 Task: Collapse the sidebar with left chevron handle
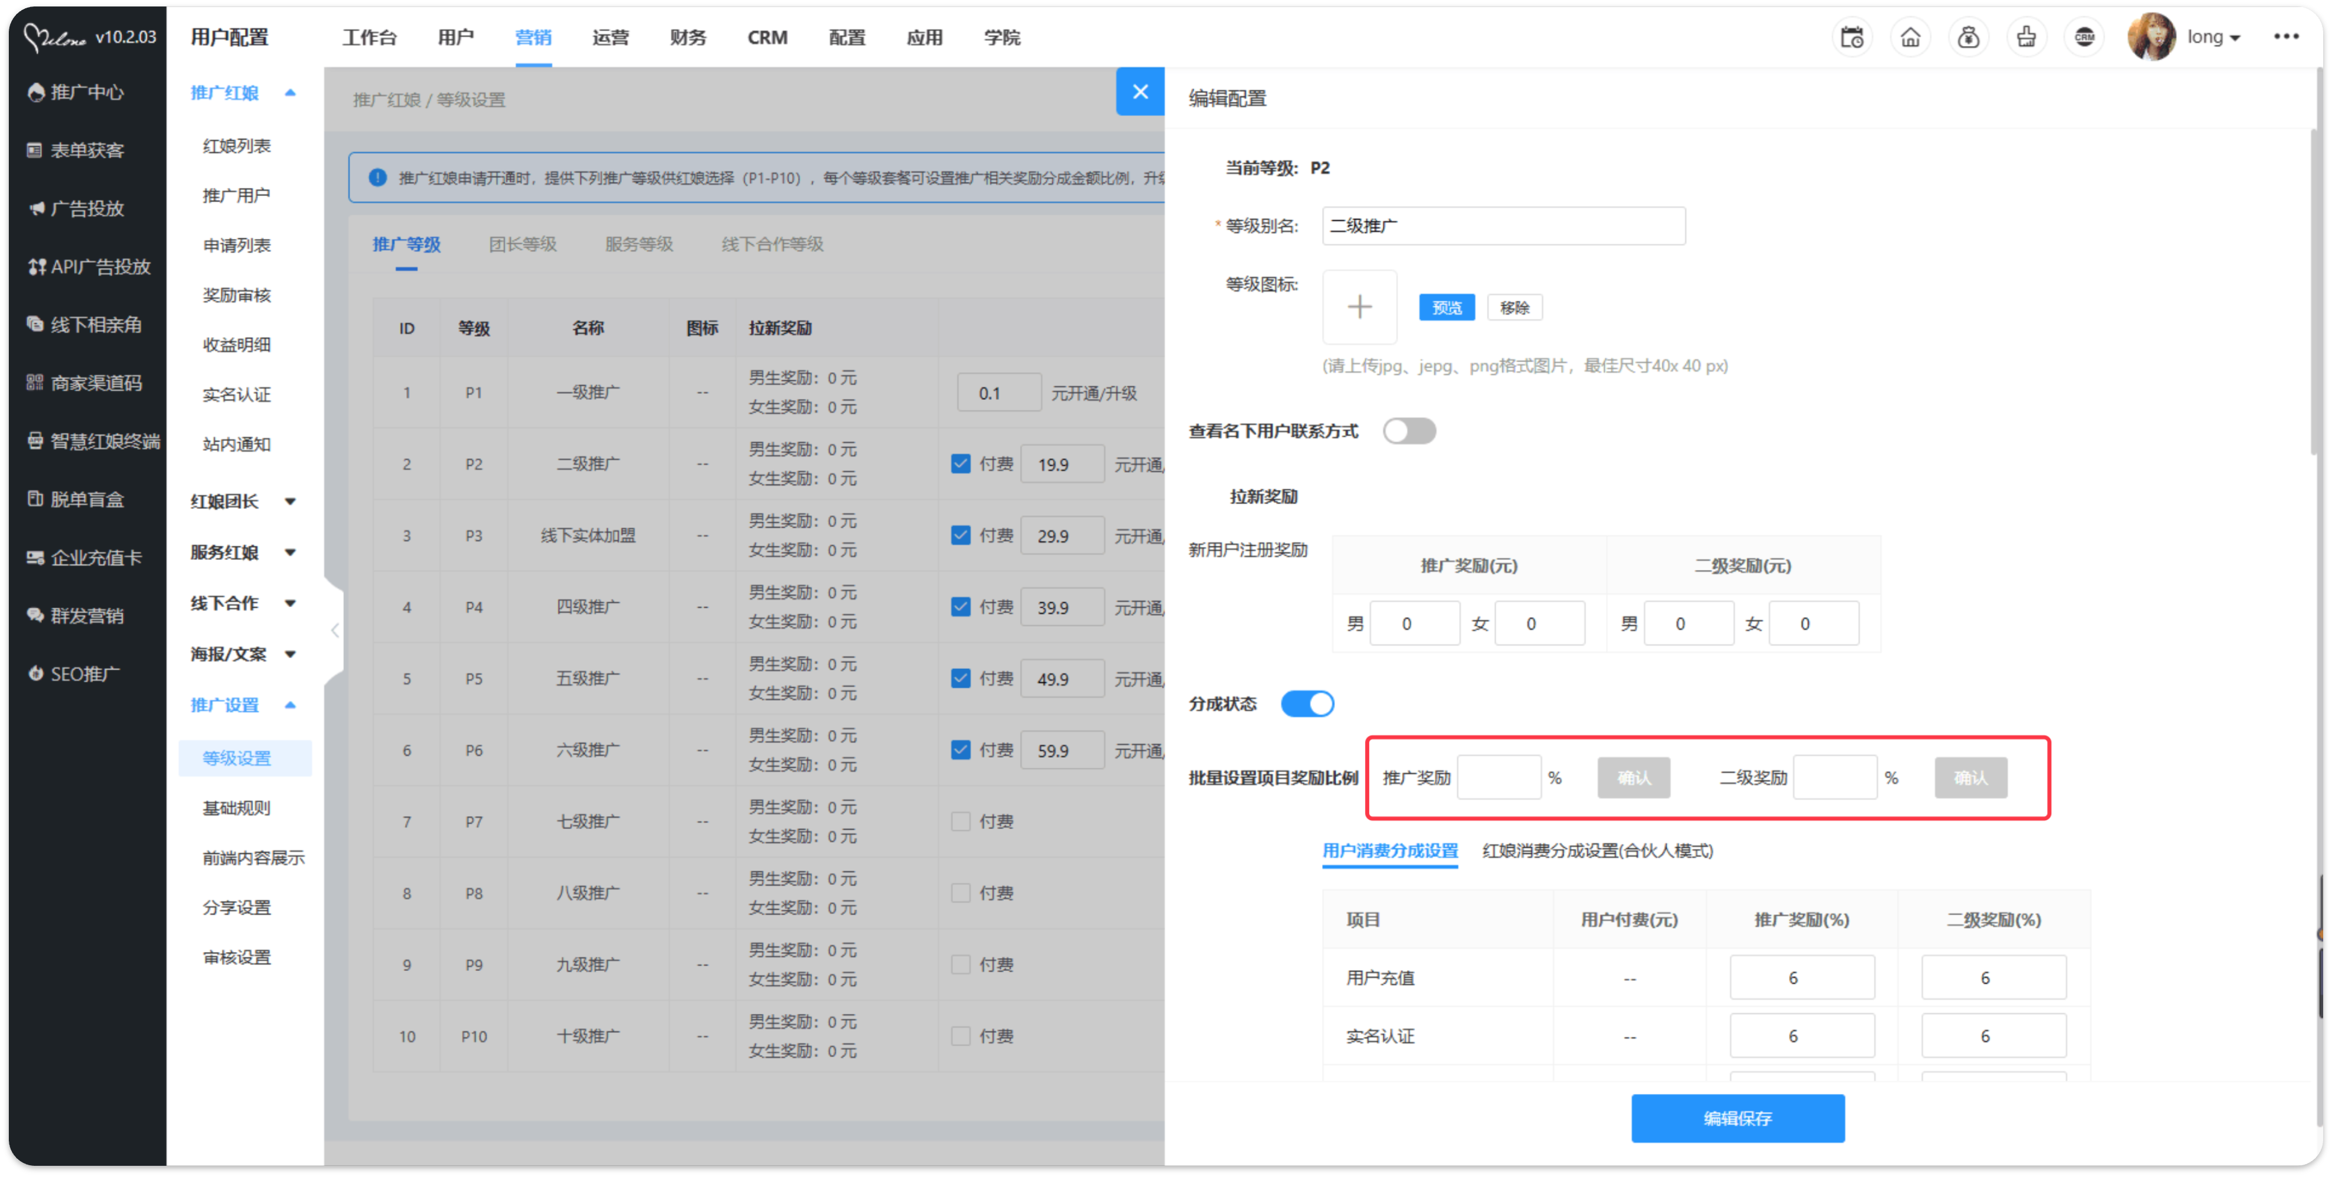(335, 630)
